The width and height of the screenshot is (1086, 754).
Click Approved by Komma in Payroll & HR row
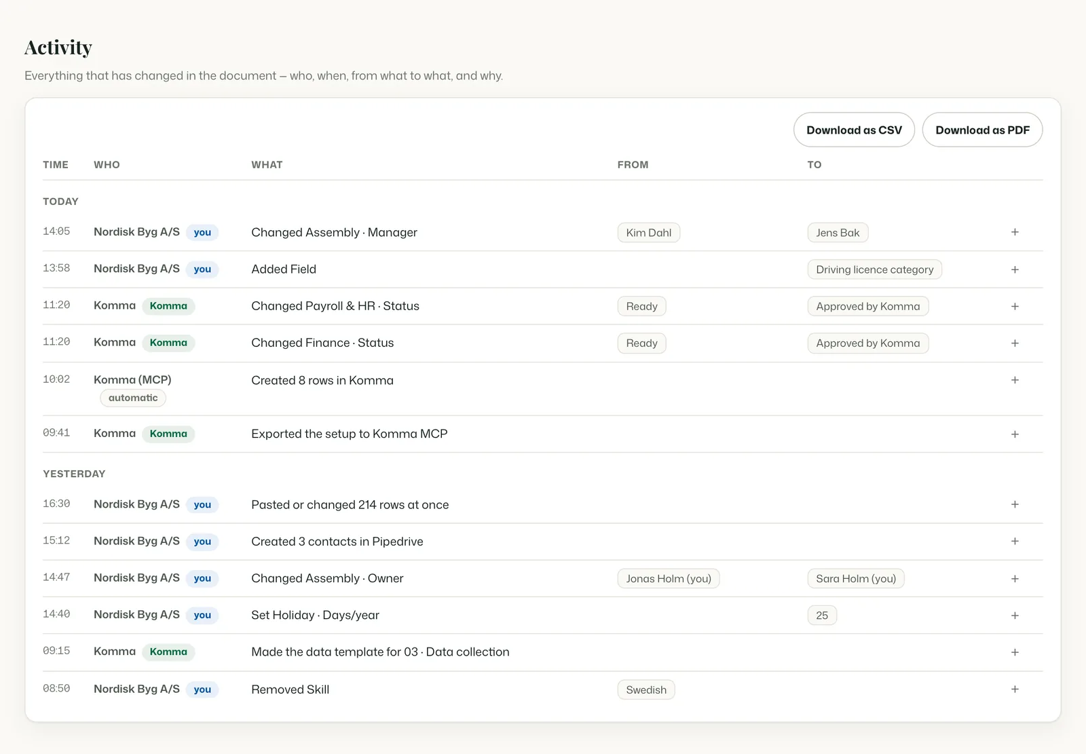[x=867, y=306]
